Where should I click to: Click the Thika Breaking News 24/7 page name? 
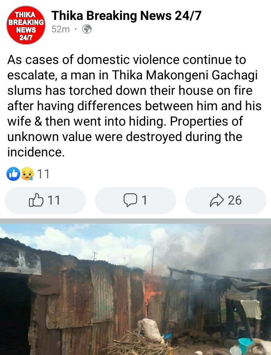coord(126,16)
